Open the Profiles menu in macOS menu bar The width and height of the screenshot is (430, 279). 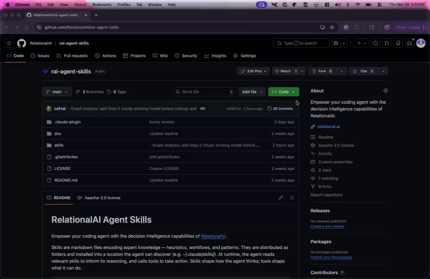coord(124,5)
